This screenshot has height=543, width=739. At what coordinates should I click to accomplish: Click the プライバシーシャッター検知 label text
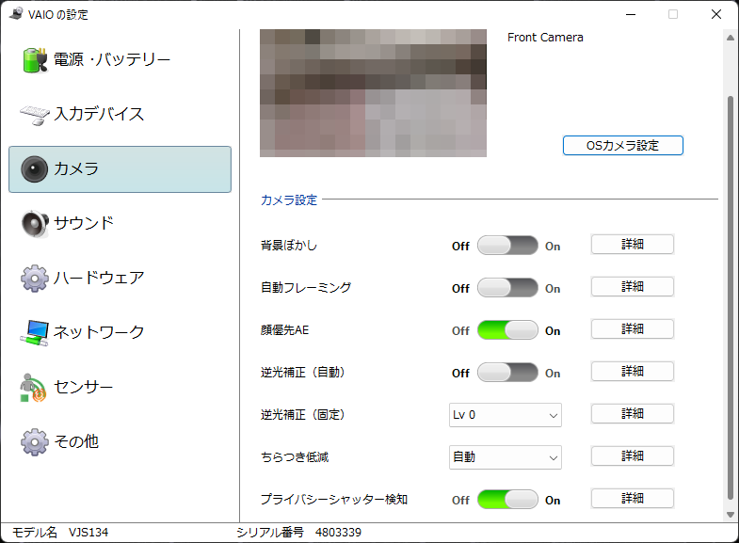[x=334, y=500]
